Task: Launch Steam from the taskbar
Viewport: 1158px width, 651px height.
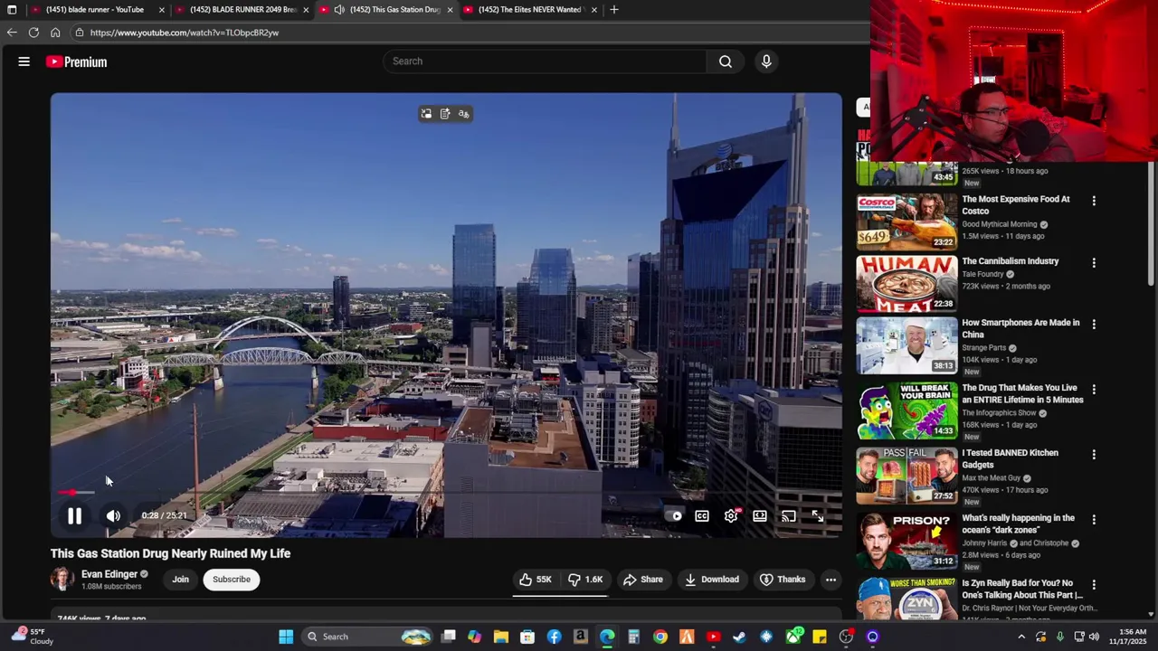Action: click(740, 637)
